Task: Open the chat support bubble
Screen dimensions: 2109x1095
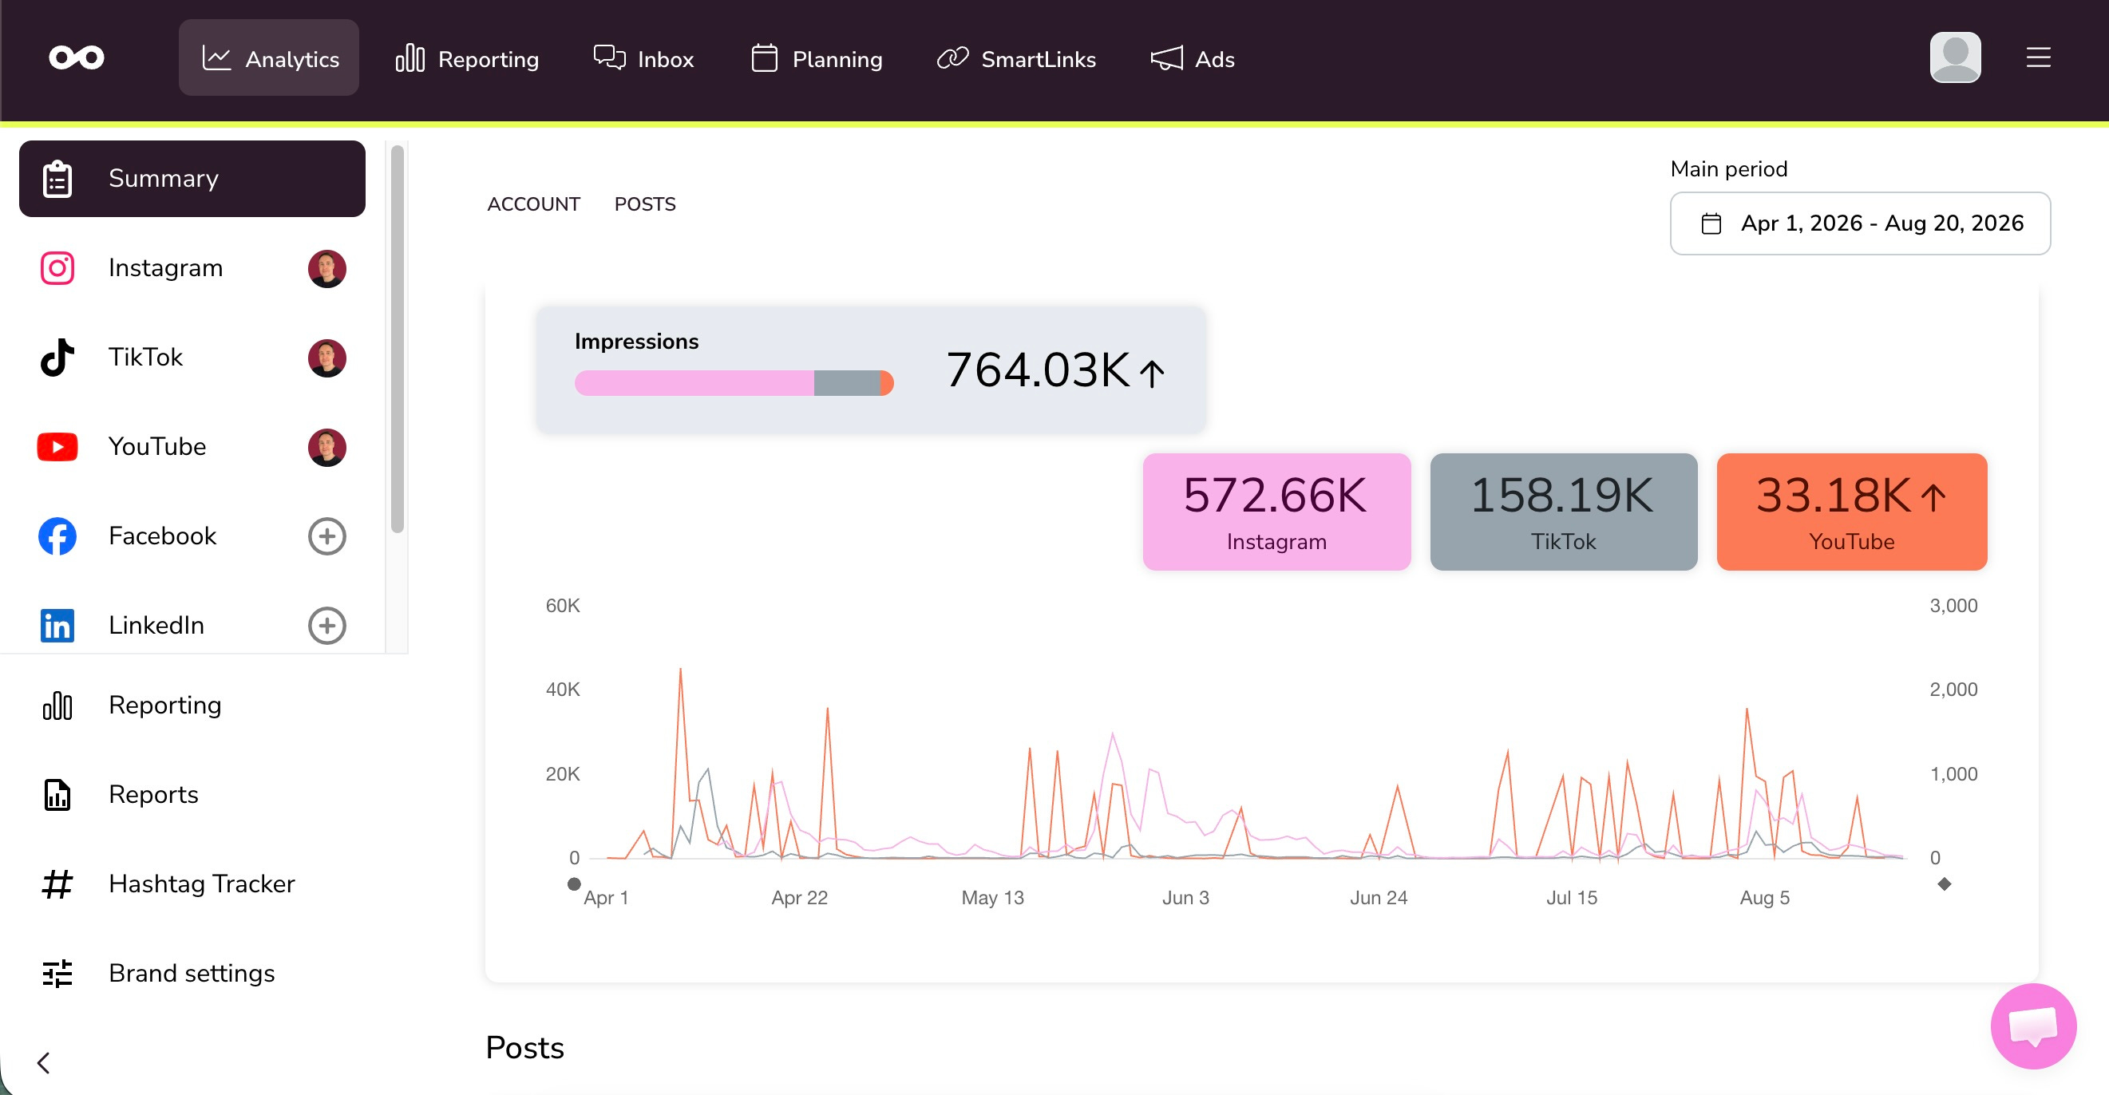Action: (2033, 1026)
